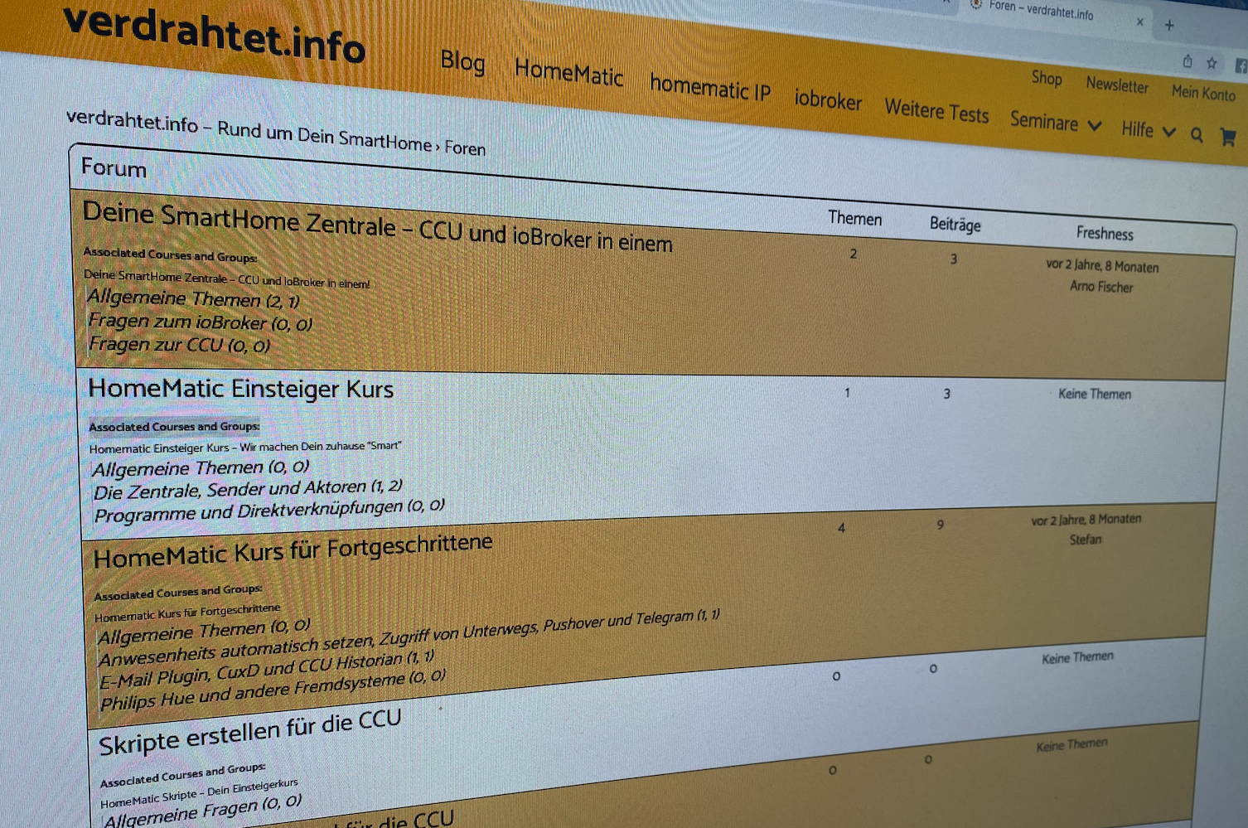Viewport: 1248px width, 828px height.
Task: Click the Themen column header
Action: [855, 218]
